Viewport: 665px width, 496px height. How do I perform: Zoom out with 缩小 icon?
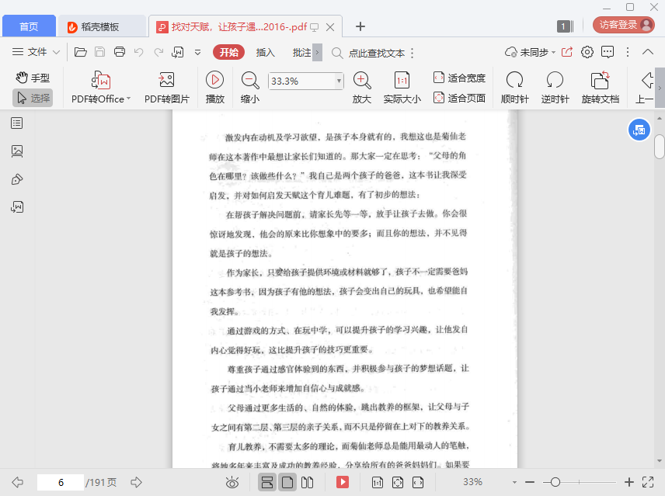[x=250, y=87]
